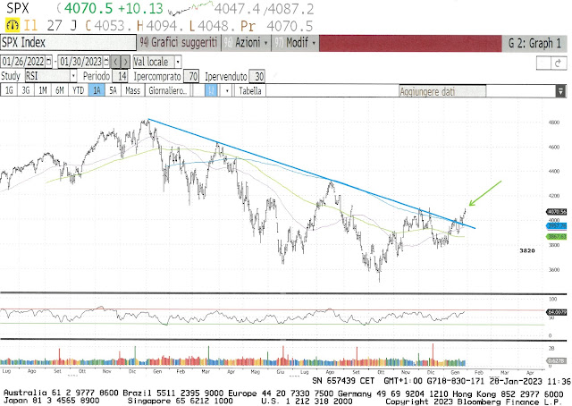
Task: Edit the start date 01/26/2022
Action: pos(23,62)
